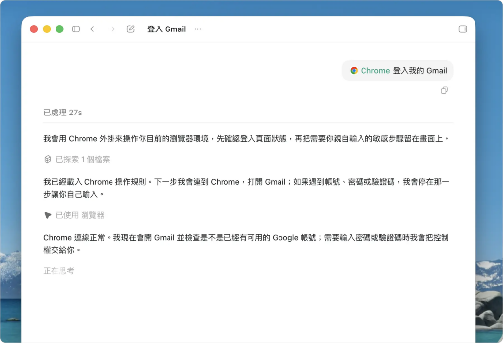Click the paragraph starting Chrome 連線正常
The image size is (503, 343).
246,244
